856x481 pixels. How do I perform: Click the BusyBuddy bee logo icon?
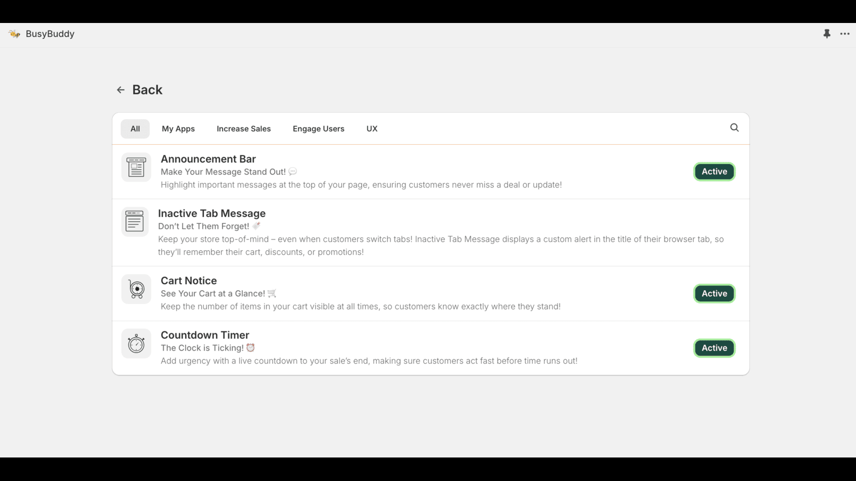(14, 34)
